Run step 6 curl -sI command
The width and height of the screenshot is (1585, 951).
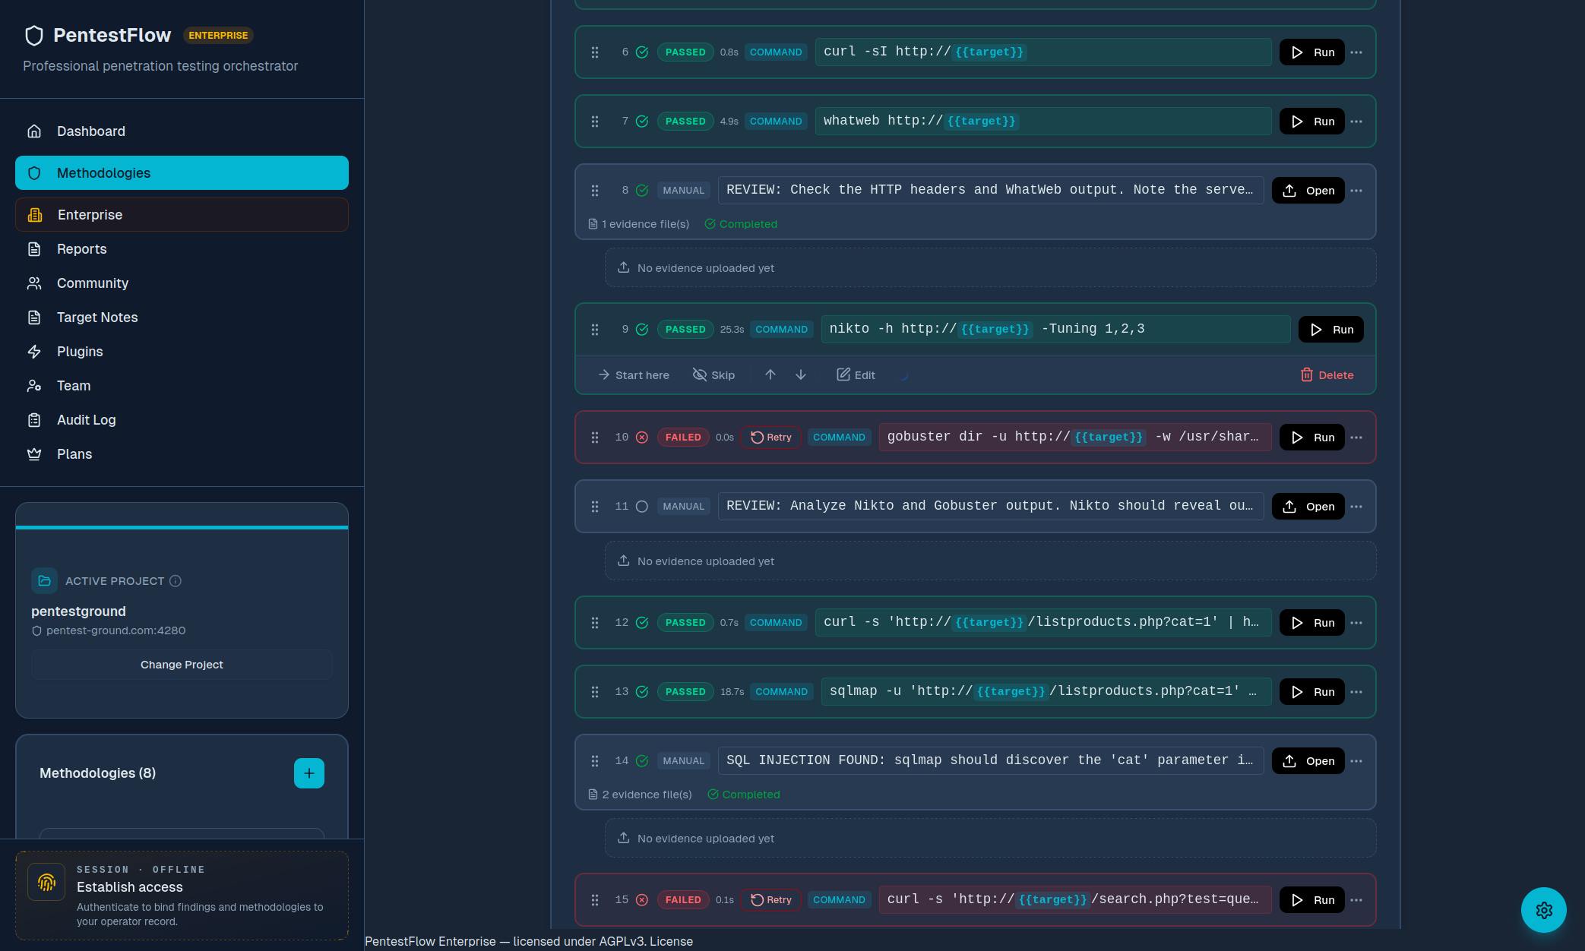point(1312,52)
